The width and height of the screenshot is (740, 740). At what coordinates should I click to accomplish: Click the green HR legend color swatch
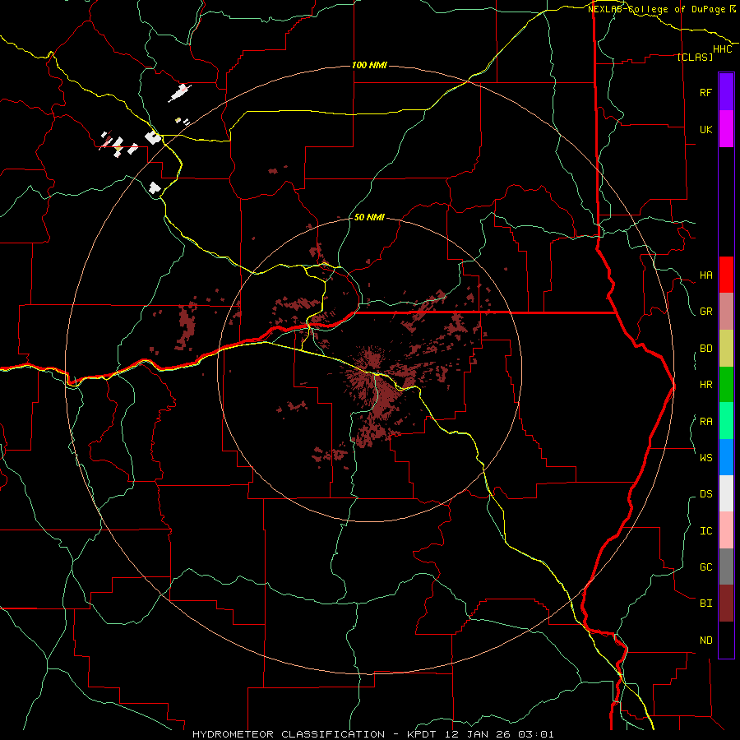click(726, 385)
